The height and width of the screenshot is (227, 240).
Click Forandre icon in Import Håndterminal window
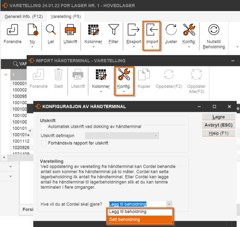(38, 74)
